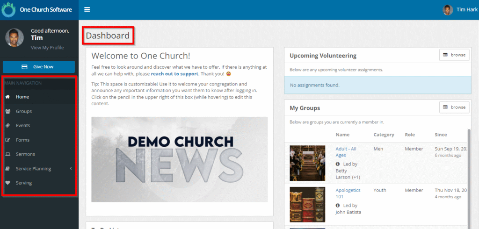Click the Welcome to One Church! heading
Screen dimensions: 479x229
(141, 56)
